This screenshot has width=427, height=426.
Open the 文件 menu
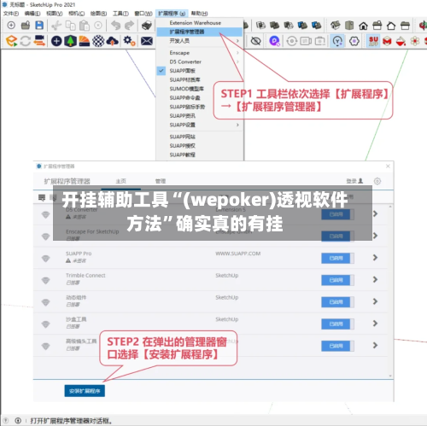[x=11, y=14]
